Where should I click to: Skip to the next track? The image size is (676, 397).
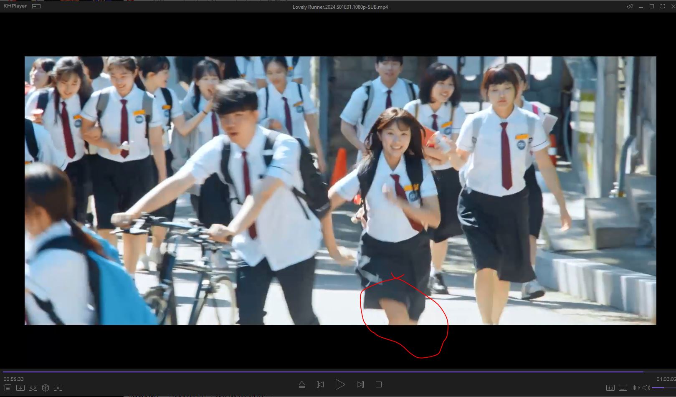pos(360,384)
